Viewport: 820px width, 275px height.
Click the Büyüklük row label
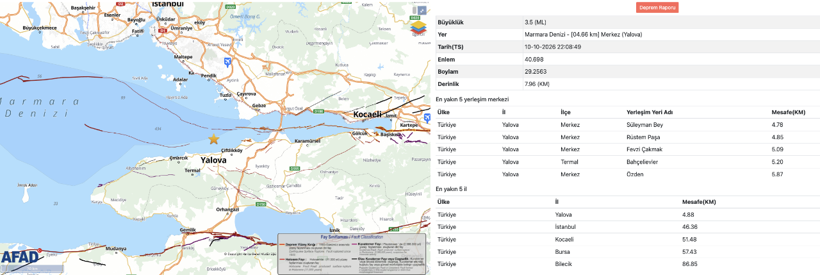coord(450,22)
